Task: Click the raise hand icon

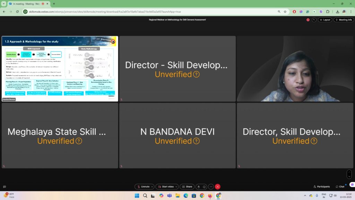Action: click(x=199, y=186)
